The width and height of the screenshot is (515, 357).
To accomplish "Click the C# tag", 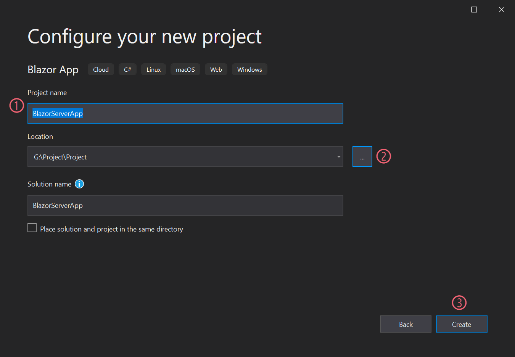I will [x=127, y=69].
